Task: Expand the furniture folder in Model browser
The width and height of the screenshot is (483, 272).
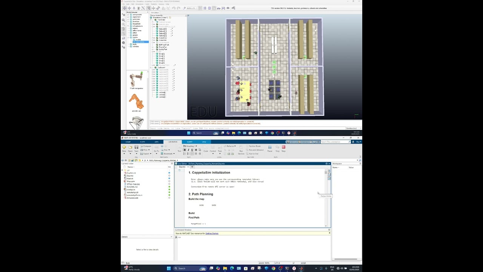Action: pyautogui.click(x=128, y=22)
